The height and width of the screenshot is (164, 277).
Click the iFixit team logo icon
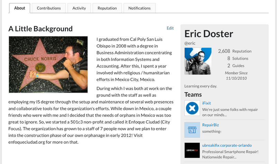click(192, 109)
